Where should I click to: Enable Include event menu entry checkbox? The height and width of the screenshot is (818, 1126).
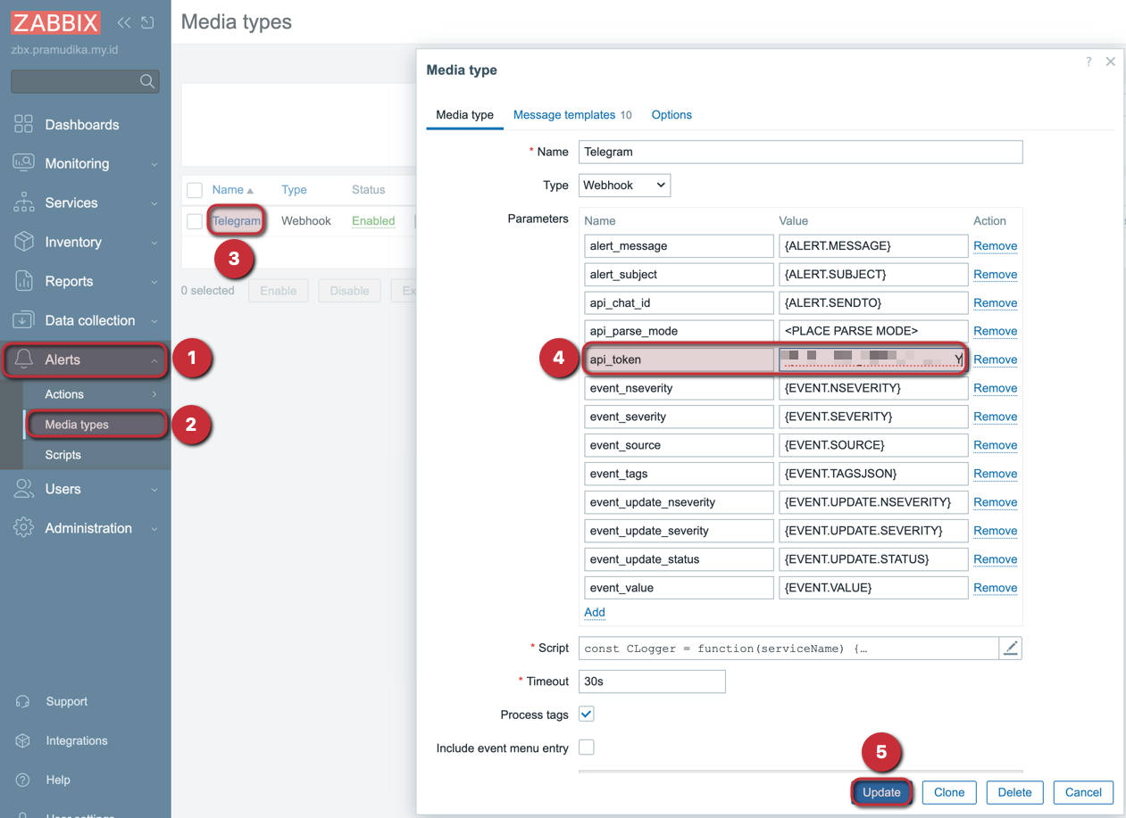(586, 748)
